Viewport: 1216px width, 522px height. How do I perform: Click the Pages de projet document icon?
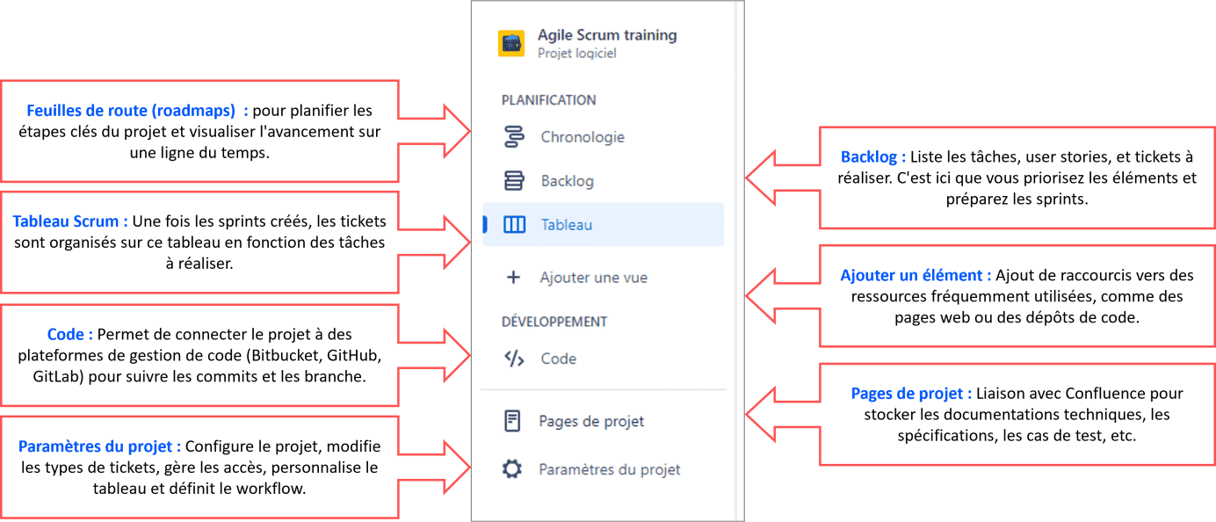pos(512,421)
